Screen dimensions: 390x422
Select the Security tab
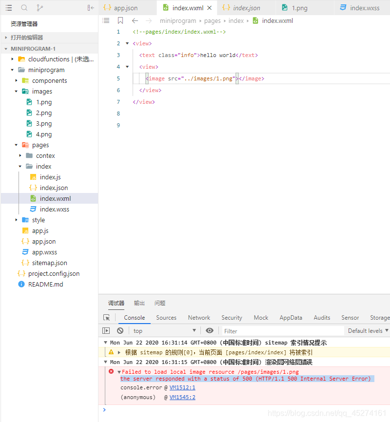(x=232, y=318)
